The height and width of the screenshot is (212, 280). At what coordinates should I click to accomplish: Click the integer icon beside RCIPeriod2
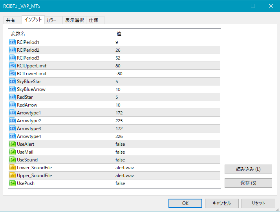click(x=13, y=50)
